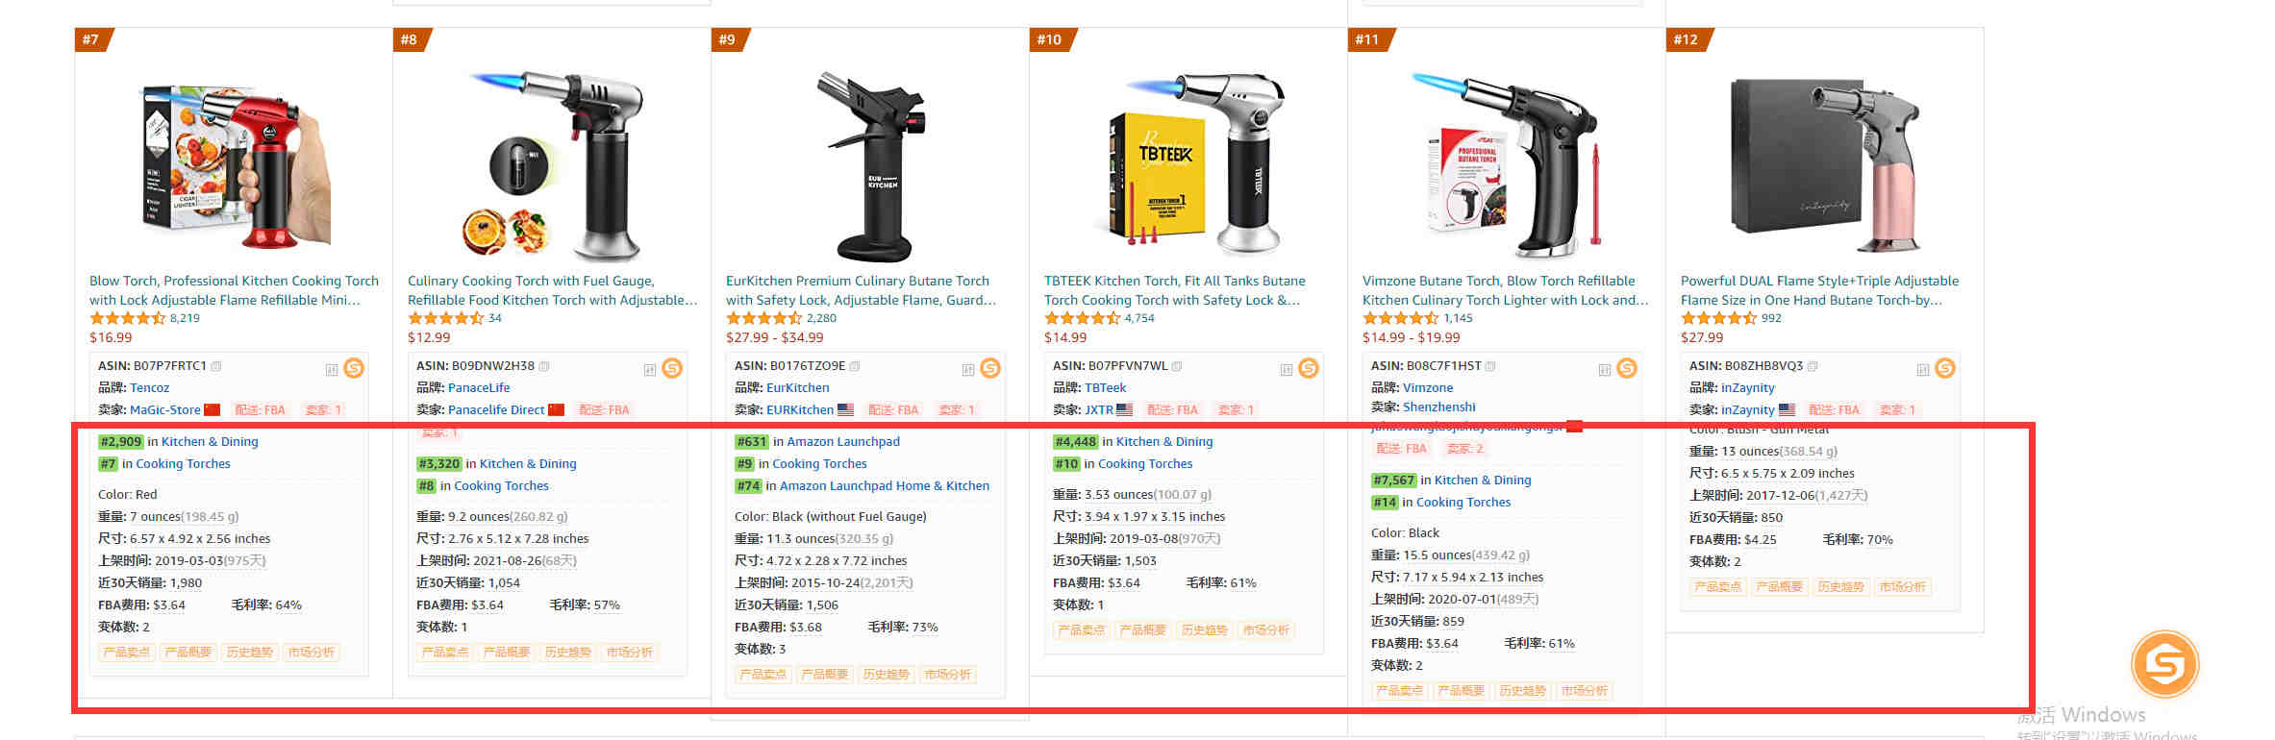Screen dimensions: 2275x740
Task: Copy the Vimzone ASIN B08C7F1HST
Action: click(x=1490, y=366)
